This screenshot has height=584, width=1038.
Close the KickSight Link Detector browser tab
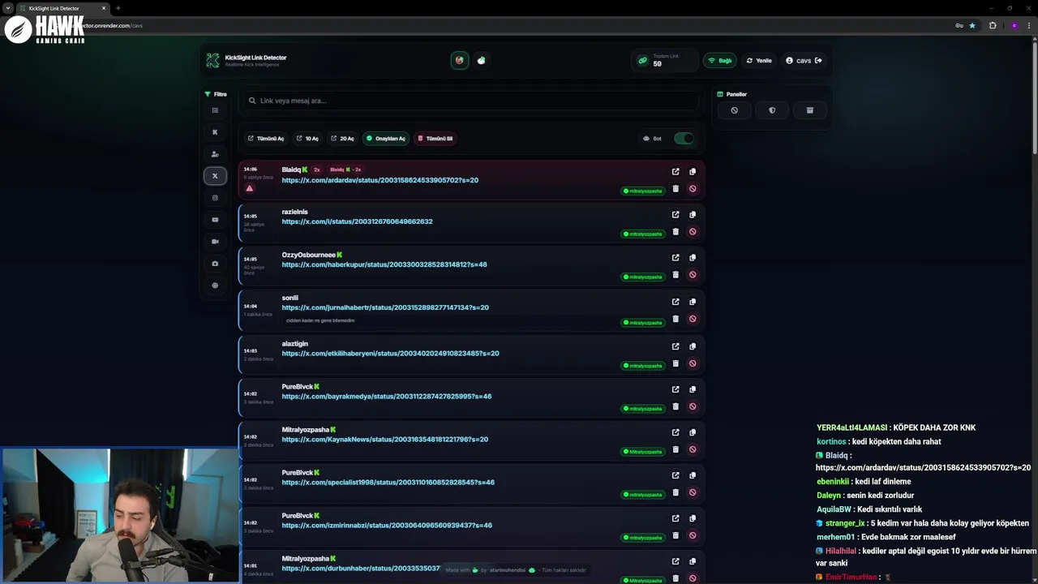click(x=104, y=8)
